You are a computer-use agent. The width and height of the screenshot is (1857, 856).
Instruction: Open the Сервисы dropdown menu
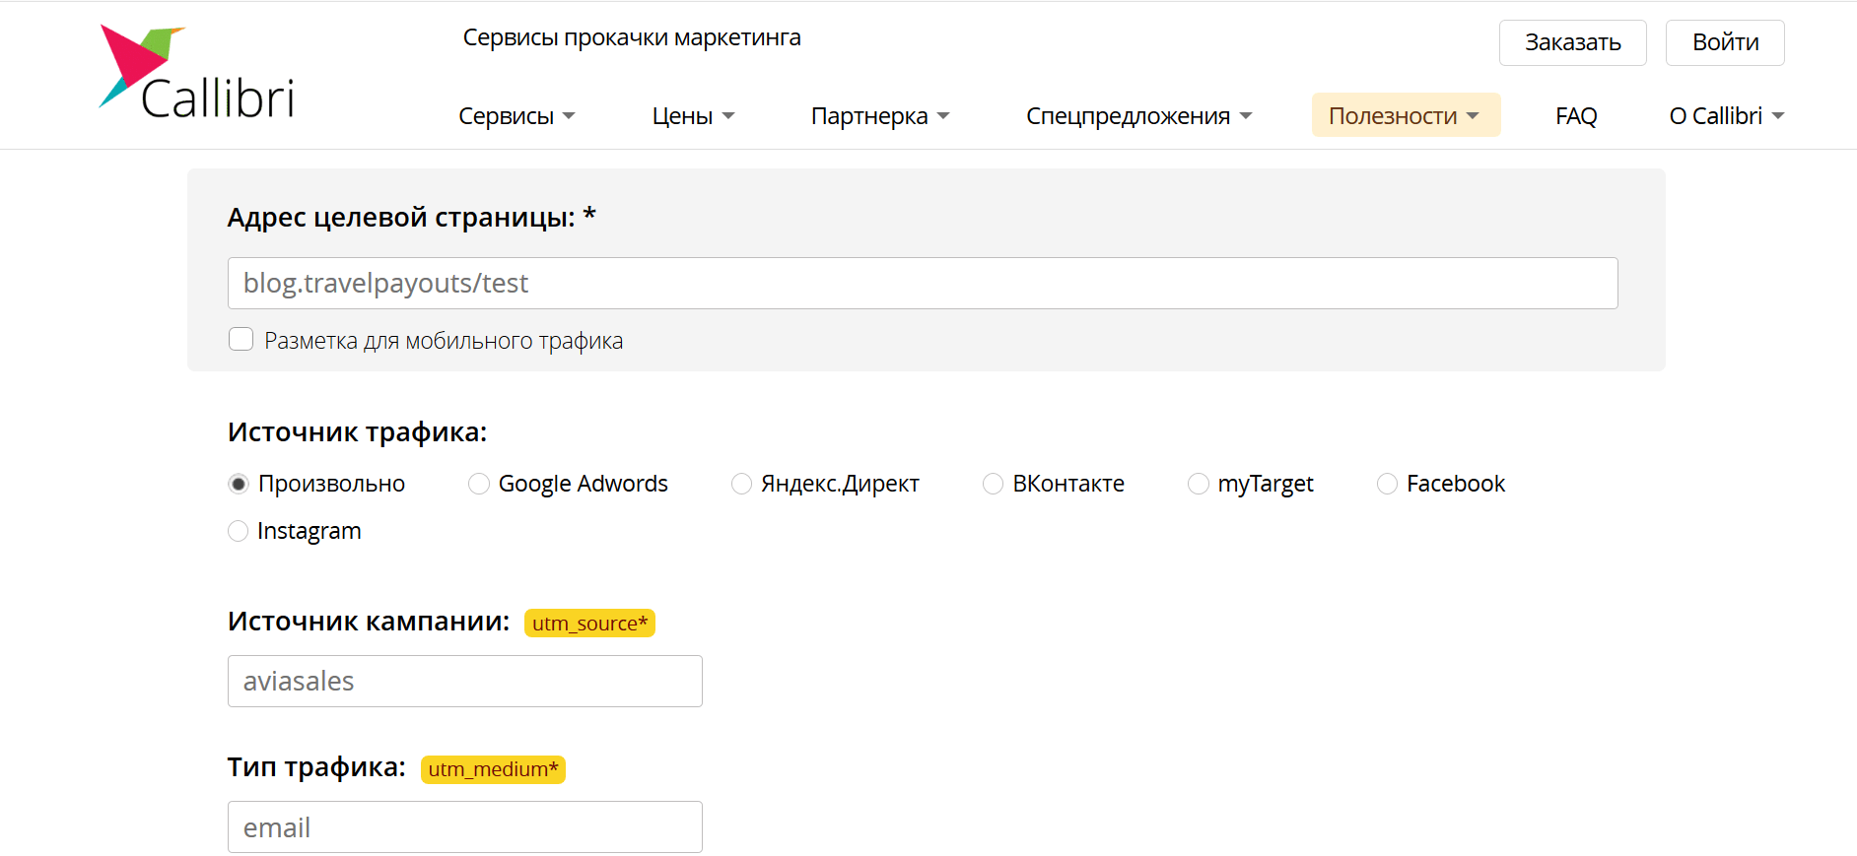coord(516,116)
